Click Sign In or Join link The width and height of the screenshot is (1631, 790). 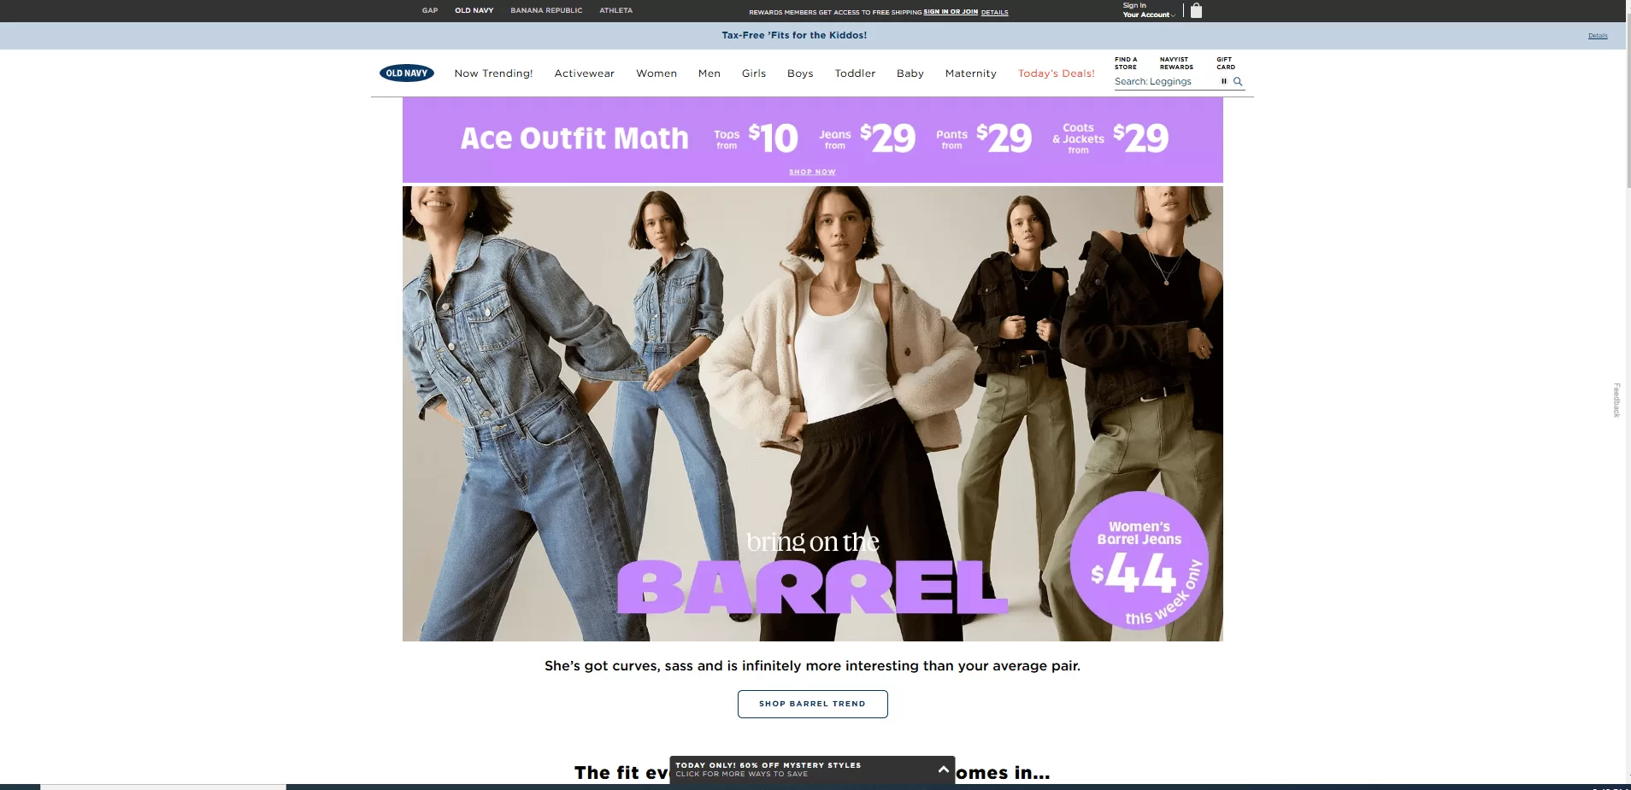pyautogui.click(x=950, y=12)
